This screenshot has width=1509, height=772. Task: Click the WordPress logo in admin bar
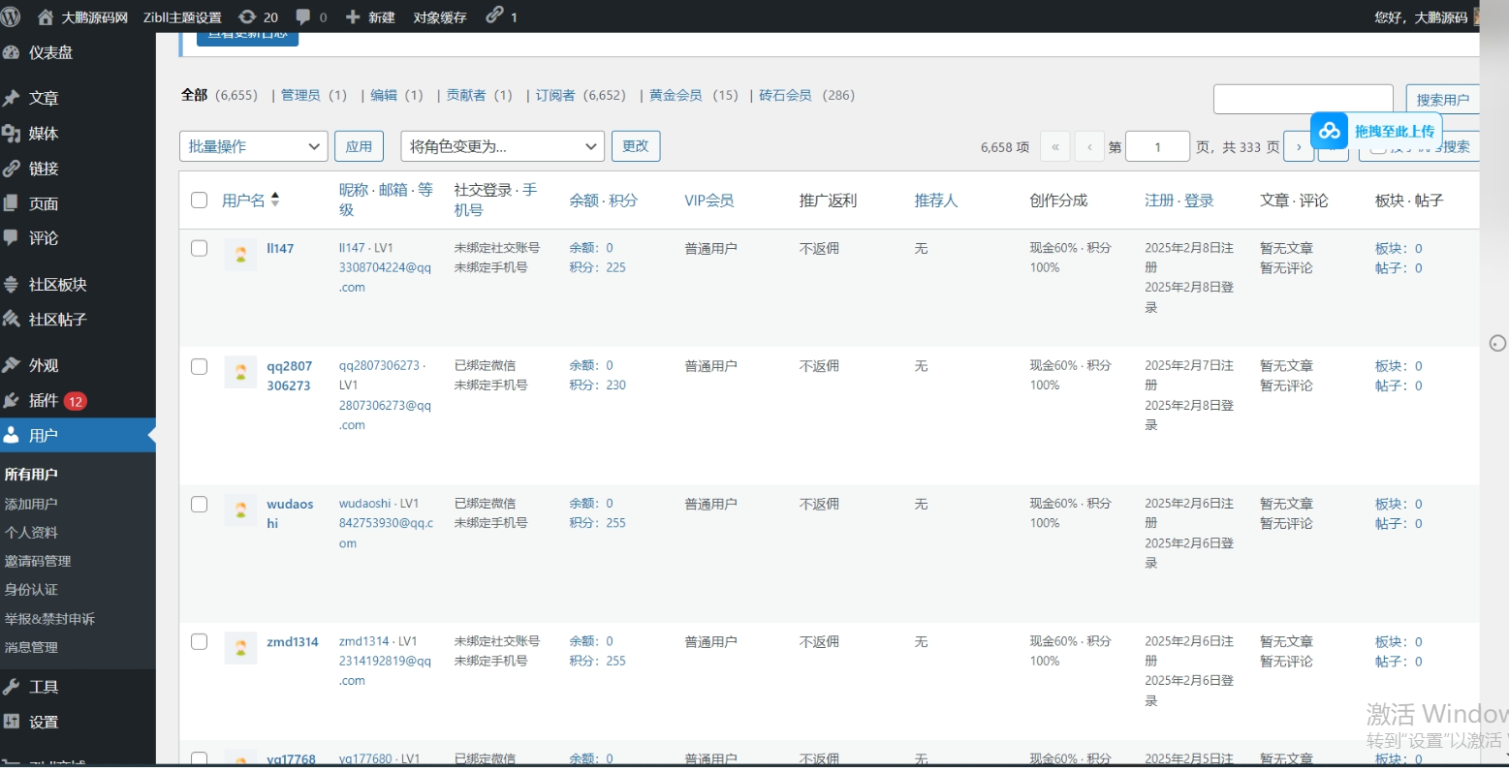coord(11,16)
